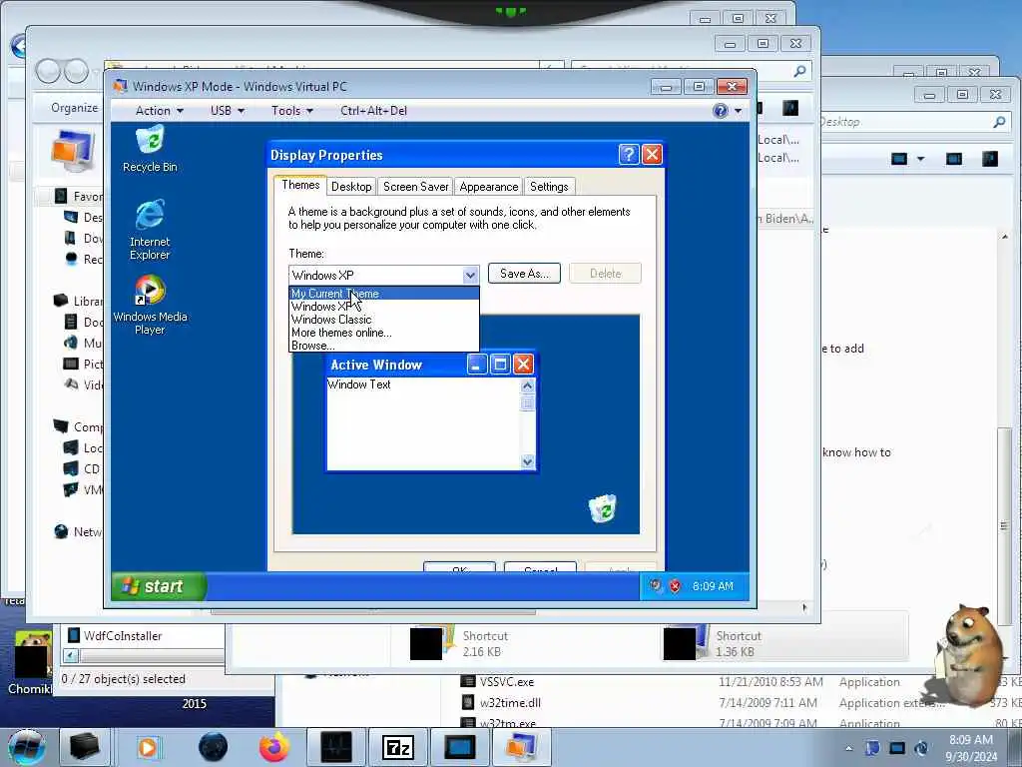Select Network in the Explorer sidebar
The image size is (1022, 767).
tap(78, 531)
